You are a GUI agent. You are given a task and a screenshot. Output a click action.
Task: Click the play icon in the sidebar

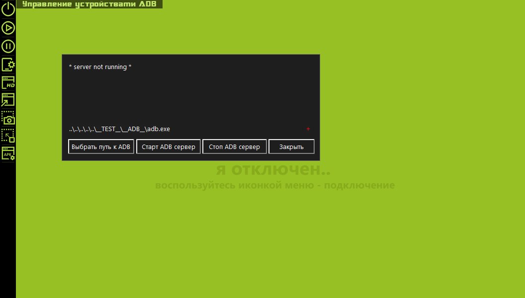8,28
